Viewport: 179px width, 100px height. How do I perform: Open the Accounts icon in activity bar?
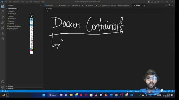click(3, 82)
